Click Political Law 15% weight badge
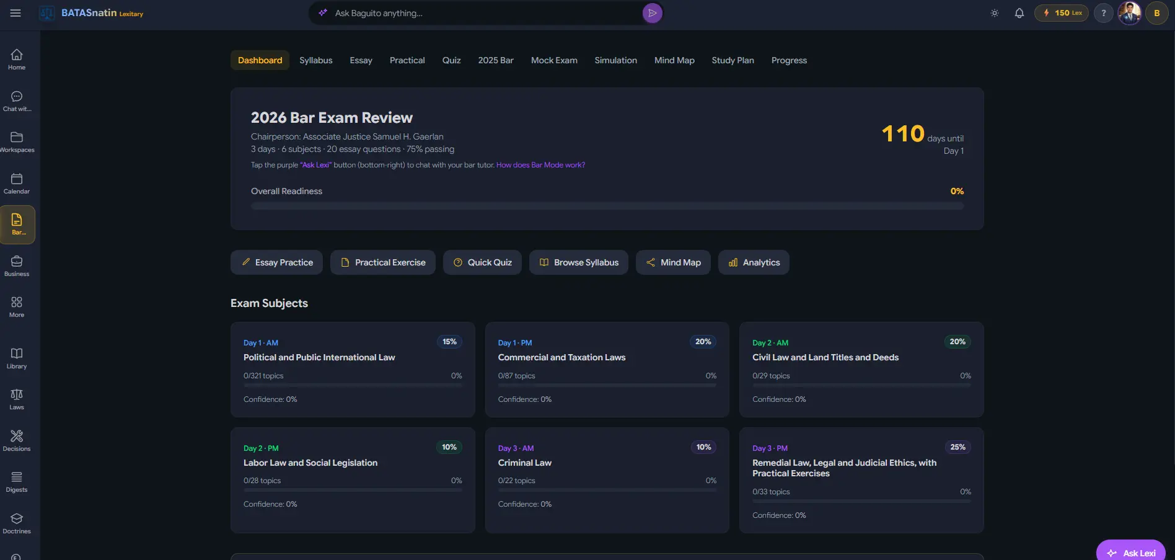The image size is (1175, 560). click(x=449, y=342)
